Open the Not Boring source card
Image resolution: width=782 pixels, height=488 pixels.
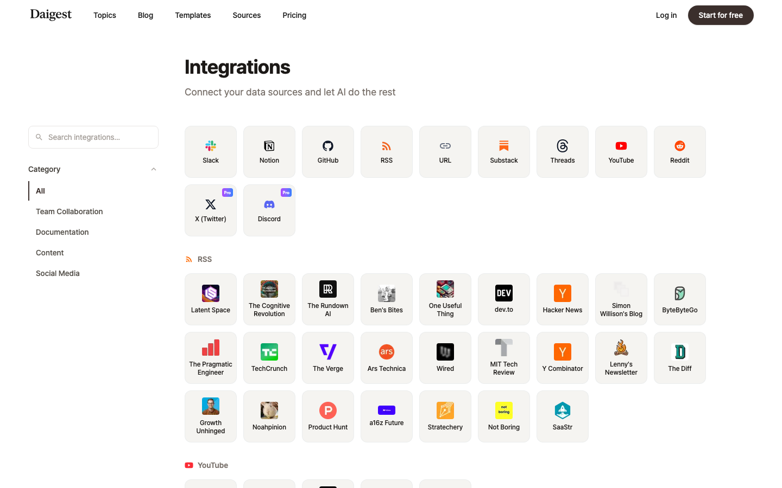504,416
